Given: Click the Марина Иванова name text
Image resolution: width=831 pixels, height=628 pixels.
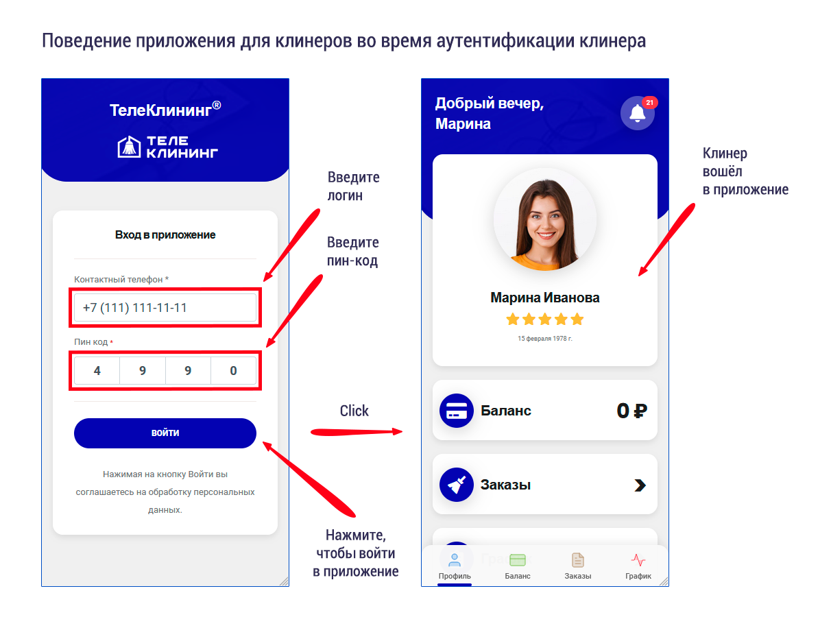Looking at the screenshot, I should point(545,298).
